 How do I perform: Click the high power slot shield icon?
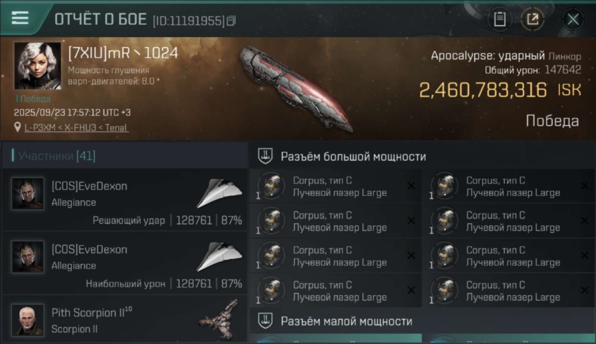tap(265, 156)
